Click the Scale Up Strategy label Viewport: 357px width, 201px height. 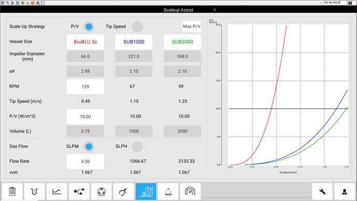(27, 26)
